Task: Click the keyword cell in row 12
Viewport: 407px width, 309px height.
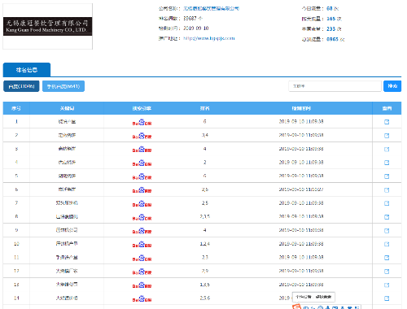Action: [x=67, y=271]
